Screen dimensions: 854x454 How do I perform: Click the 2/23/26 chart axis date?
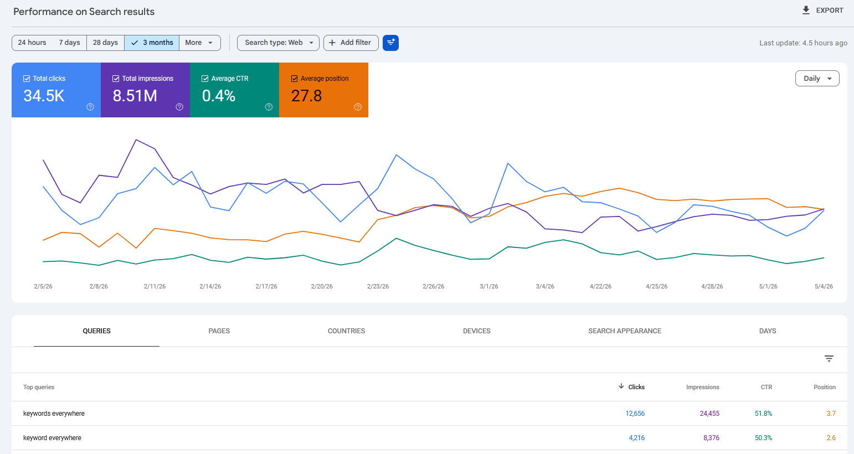point(378,286)
